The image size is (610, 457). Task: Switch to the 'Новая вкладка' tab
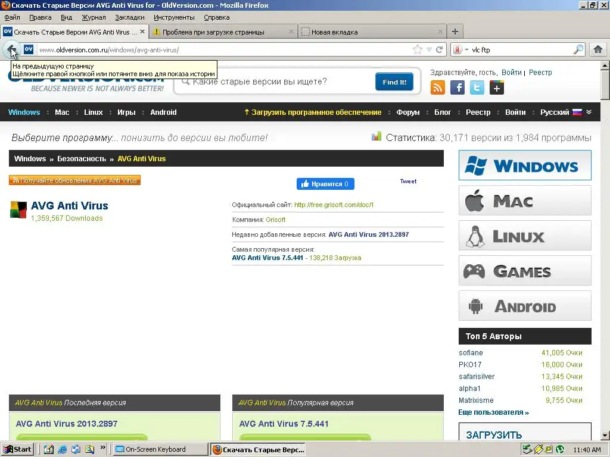(x=372, y=32)
